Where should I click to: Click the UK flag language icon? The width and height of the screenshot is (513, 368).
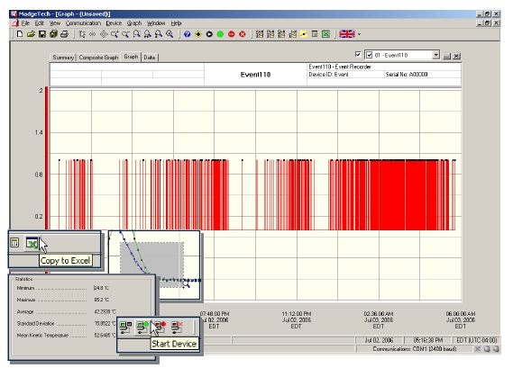pos(347,34)
